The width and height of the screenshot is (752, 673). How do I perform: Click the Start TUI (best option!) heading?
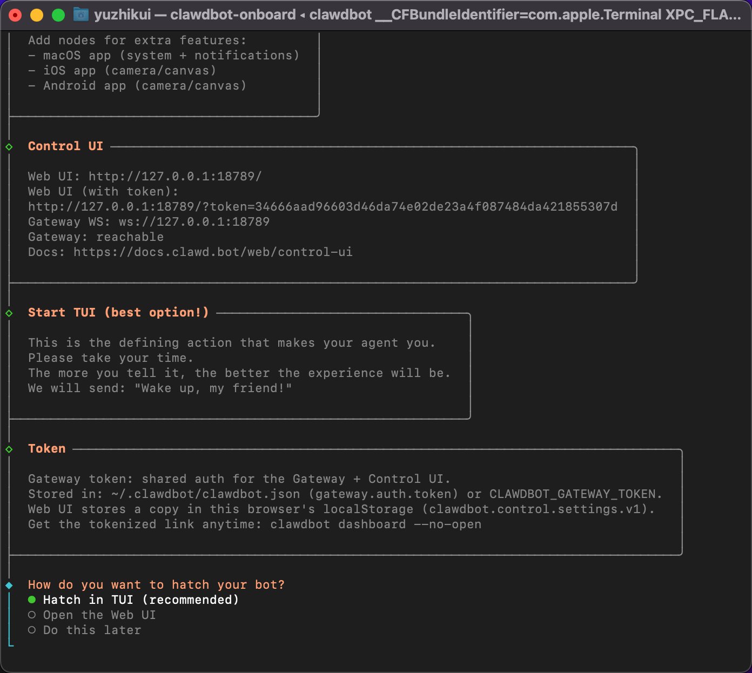click(118, 312)
